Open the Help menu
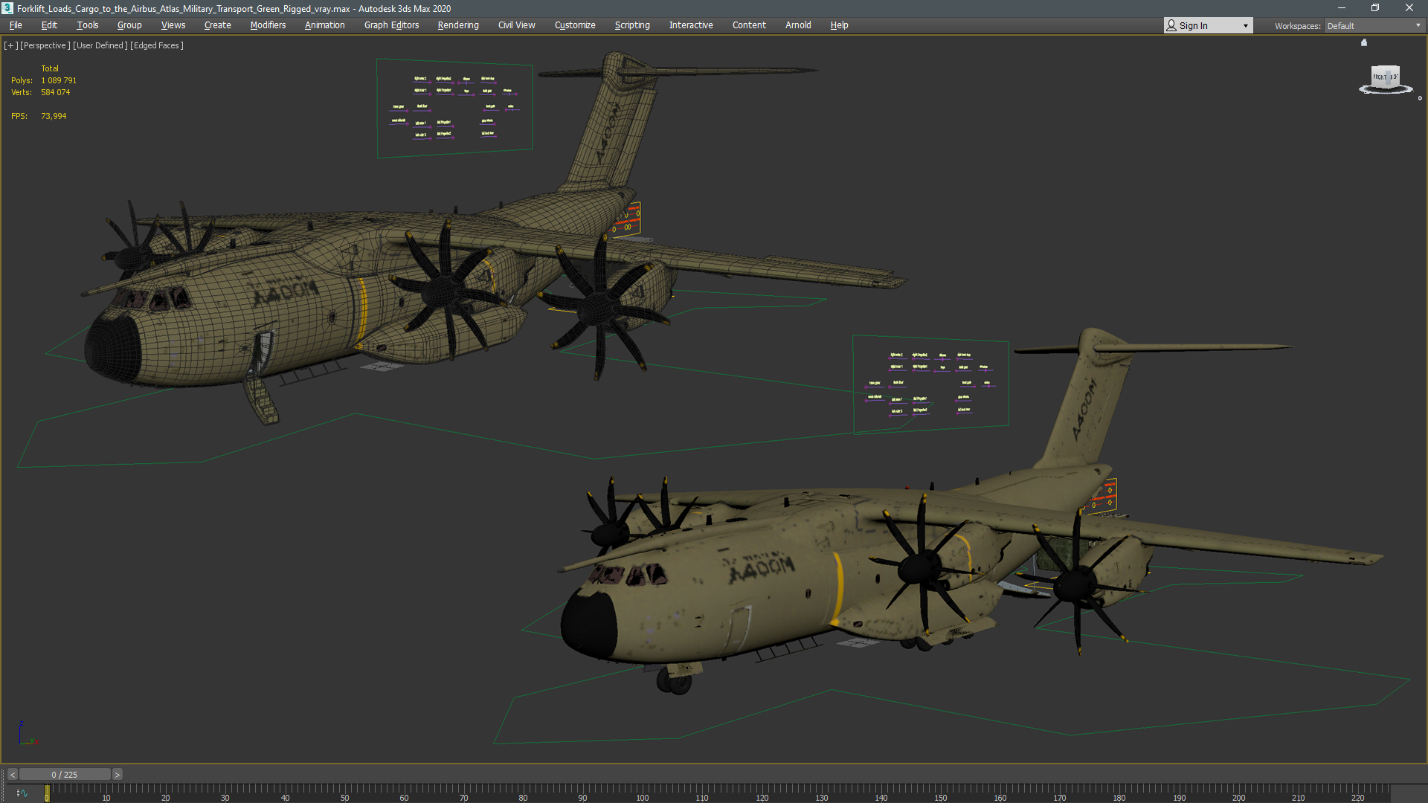 [x=839, y=25]
